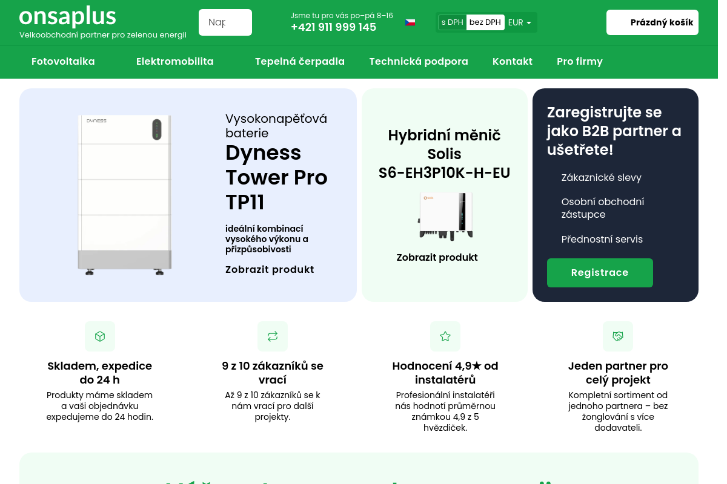Open the onsaplus logo homepage link

(x=67, y=16)
